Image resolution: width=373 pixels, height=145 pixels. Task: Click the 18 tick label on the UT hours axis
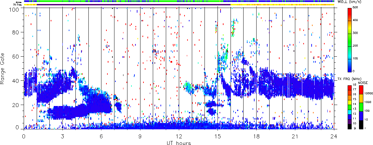click(257, 136)
